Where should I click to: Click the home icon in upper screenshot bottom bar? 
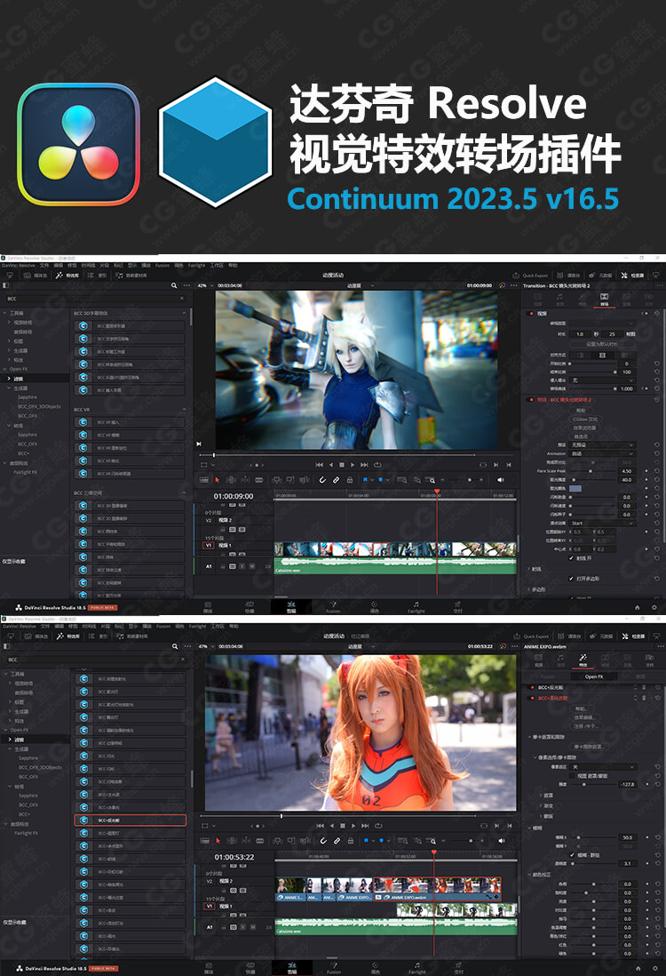(x=637, y=607)
